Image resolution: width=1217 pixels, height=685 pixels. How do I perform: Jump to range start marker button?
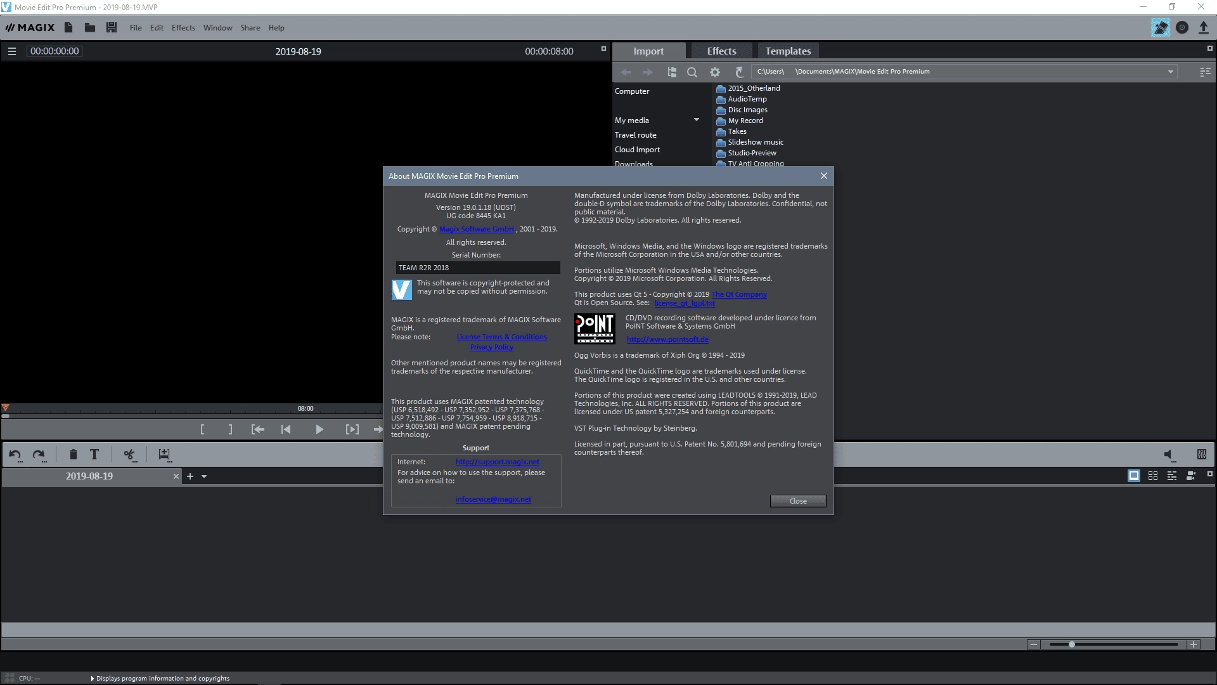pyautogui.click(x=257, y=429)
